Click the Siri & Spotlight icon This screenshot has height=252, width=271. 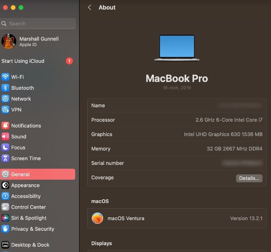pos(5,218)
